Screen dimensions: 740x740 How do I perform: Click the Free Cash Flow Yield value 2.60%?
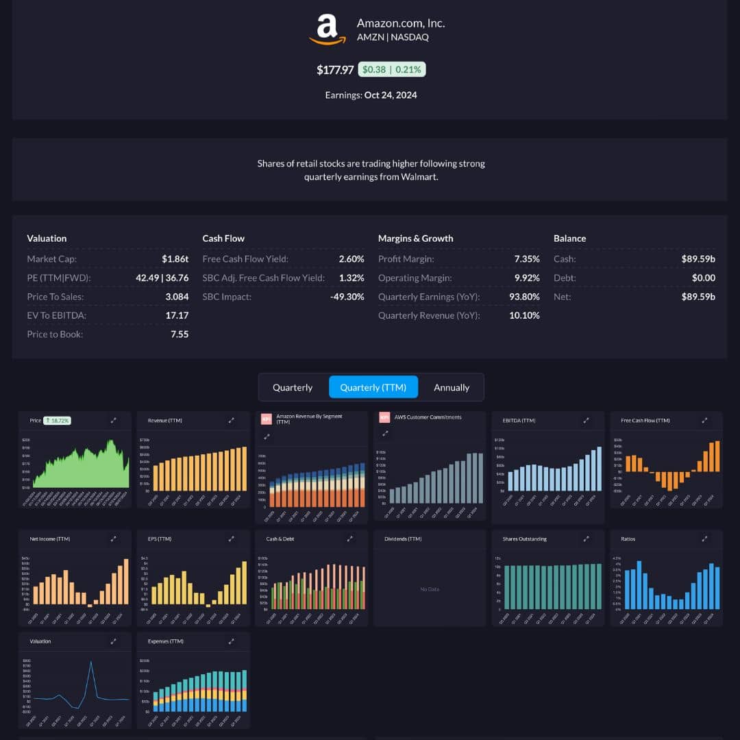tap(351, 258)
